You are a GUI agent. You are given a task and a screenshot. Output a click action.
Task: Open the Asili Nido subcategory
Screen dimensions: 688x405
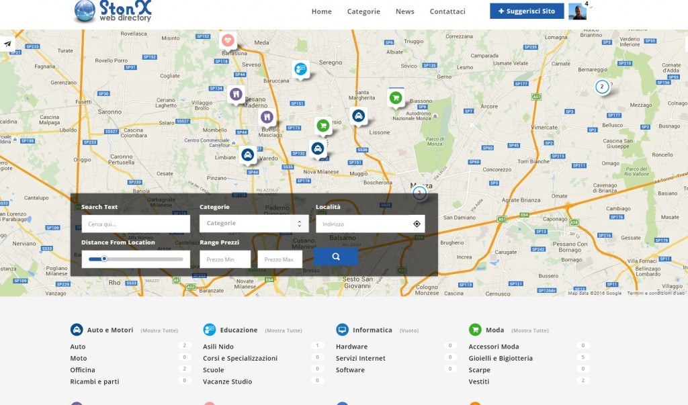[x=218, y=347]
